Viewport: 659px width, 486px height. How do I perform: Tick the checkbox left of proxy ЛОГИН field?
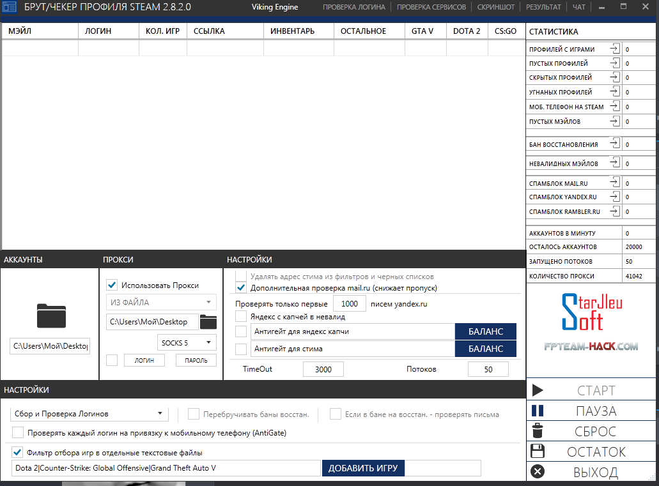pos(112,360)
